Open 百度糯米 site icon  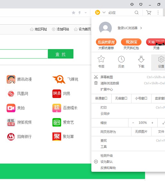click(x=57, y=108)
